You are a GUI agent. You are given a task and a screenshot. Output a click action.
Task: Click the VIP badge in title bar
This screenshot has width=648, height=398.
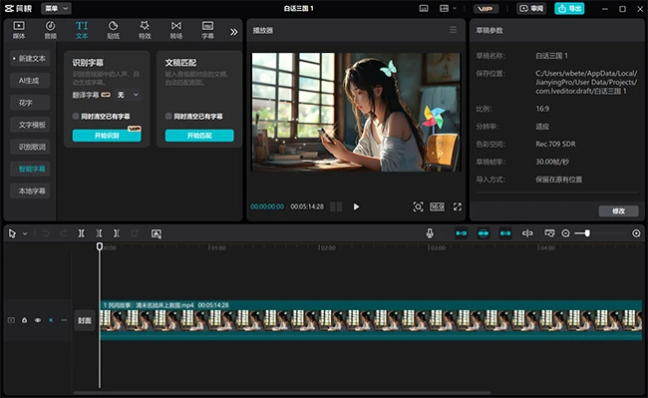pyautogui.click(x=486, y=9)
